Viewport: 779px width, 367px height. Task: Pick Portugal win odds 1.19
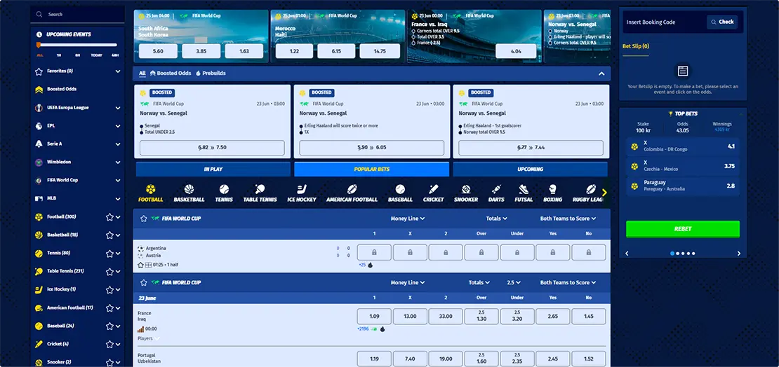(x=374, y=359)
